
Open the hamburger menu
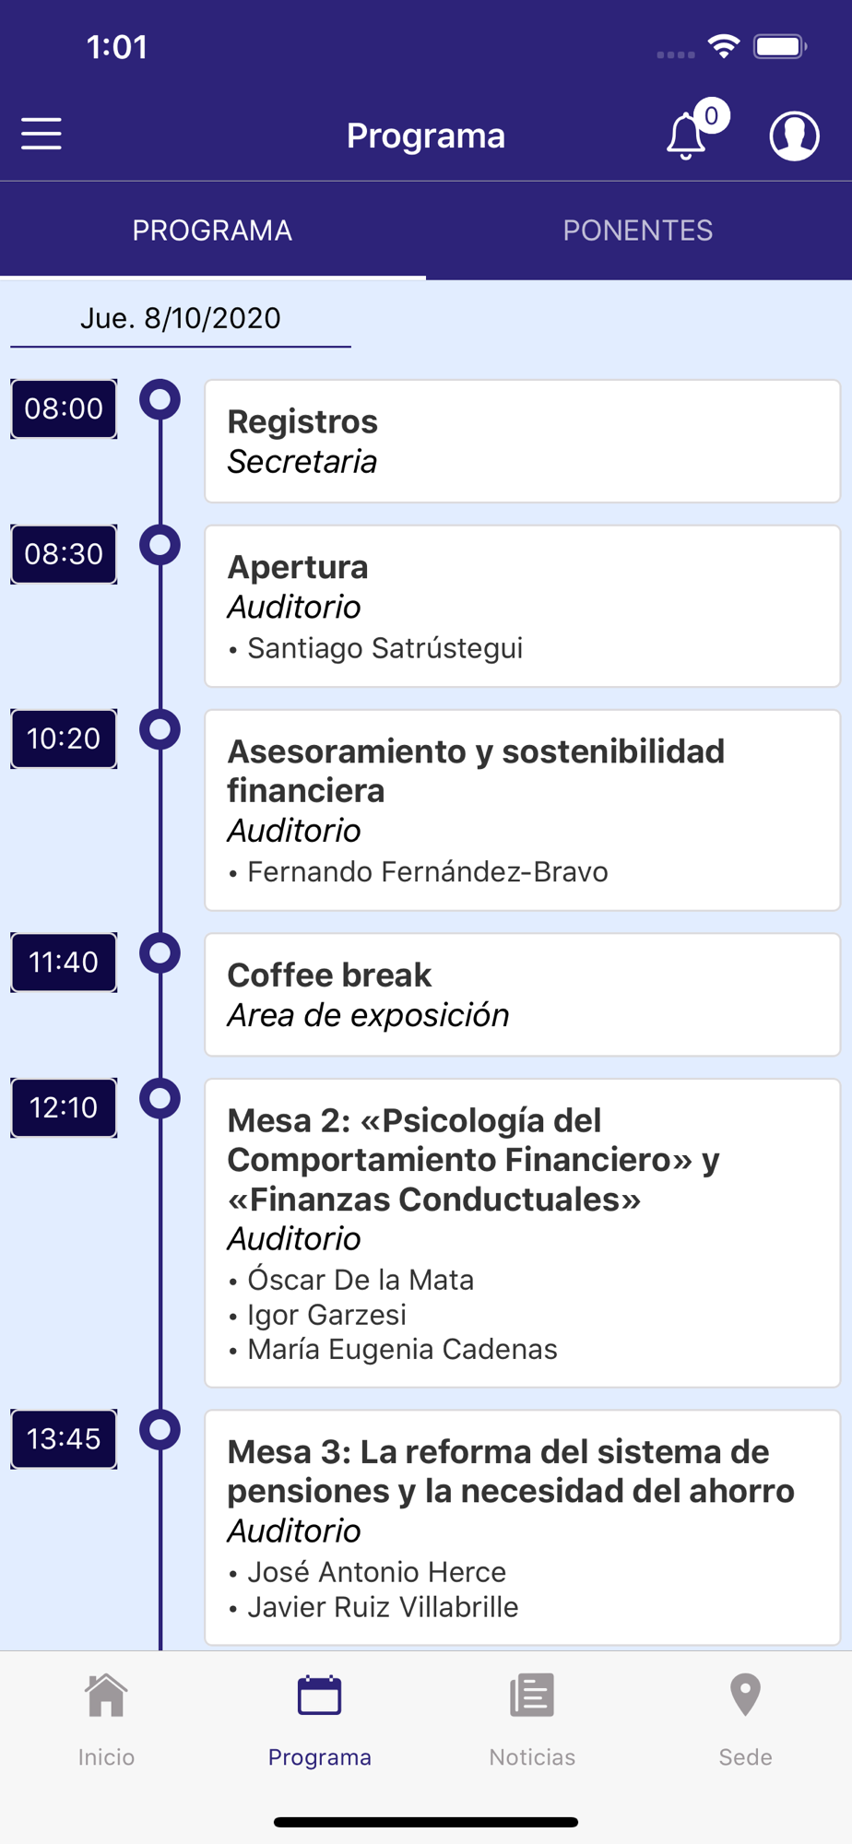(x=41, y=134)
